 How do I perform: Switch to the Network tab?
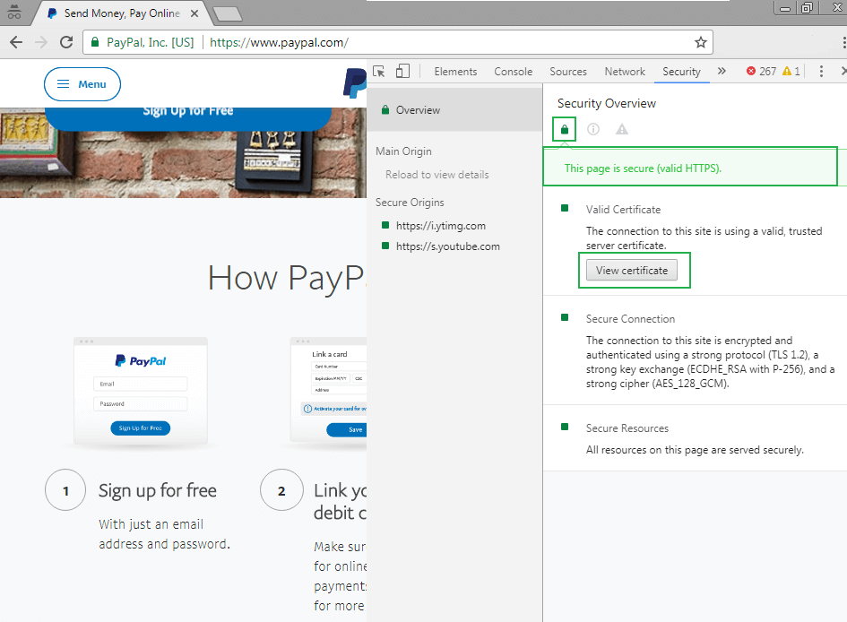point(625,72)
